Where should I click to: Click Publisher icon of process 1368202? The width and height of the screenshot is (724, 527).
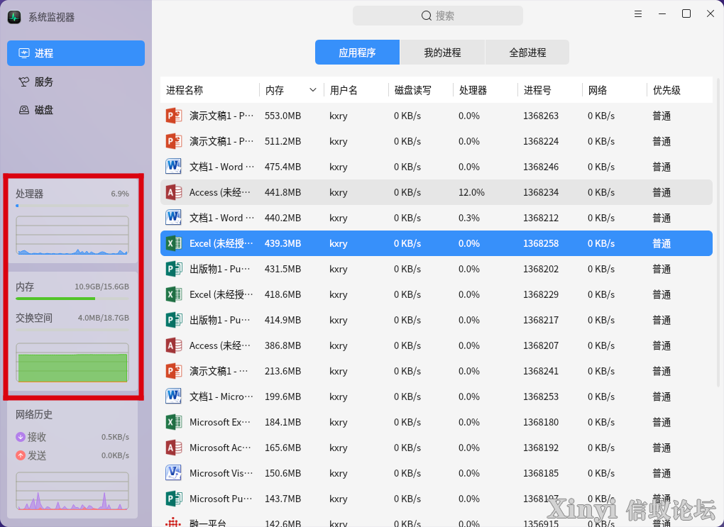(x=174, y=269)
